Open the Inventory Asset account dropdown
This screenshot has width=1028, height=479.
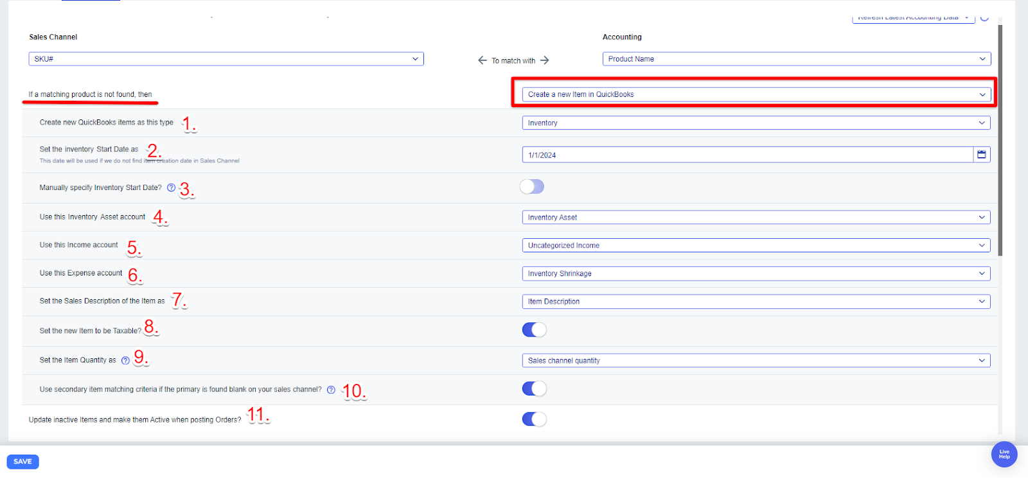756,218
